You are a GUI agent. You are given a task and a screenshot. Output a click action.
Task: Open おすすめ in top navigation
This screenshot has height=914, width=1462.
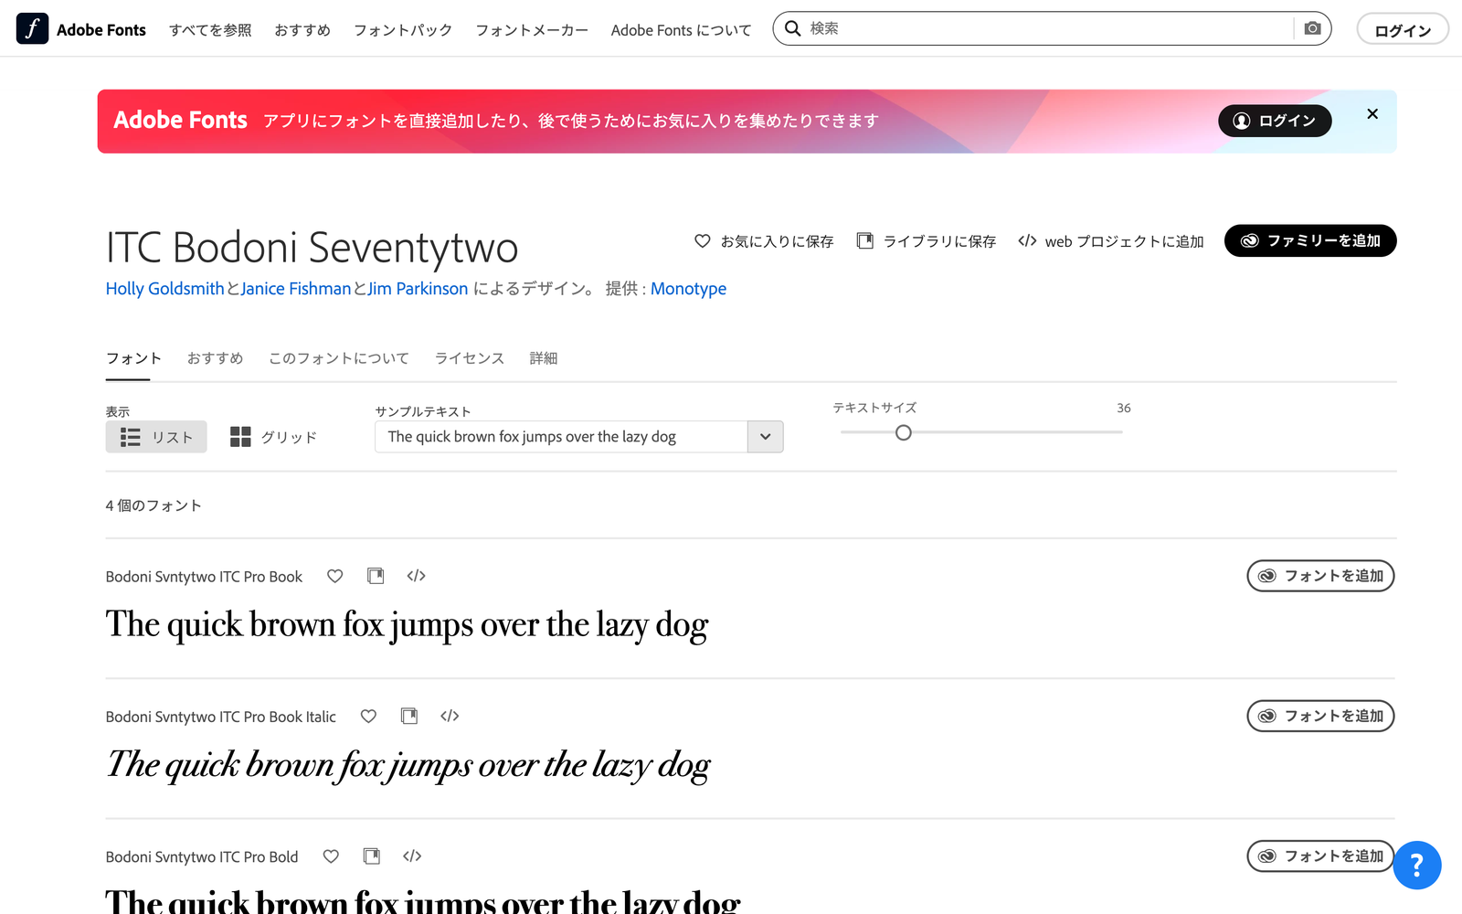[302, 30]
